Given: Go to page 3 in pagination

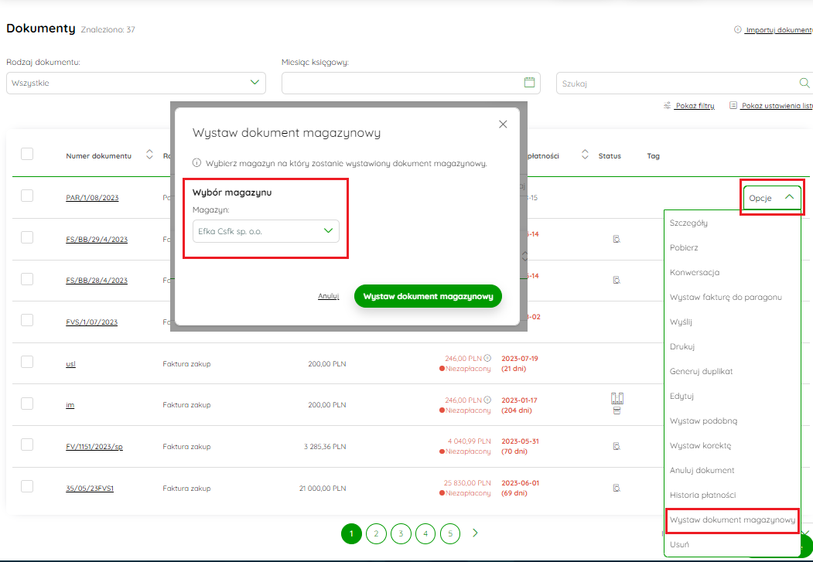Looking at the screenshot, I should tap(401, 533).
